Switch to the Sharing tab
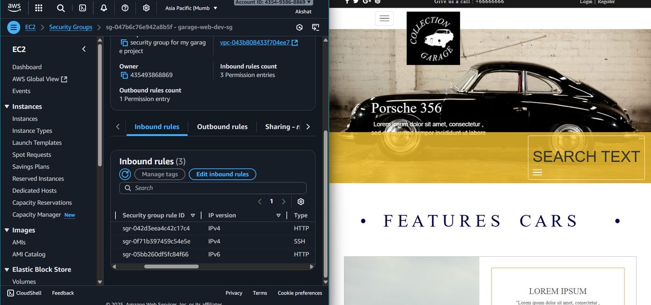 pyautogui.click(x=282, y=127)
